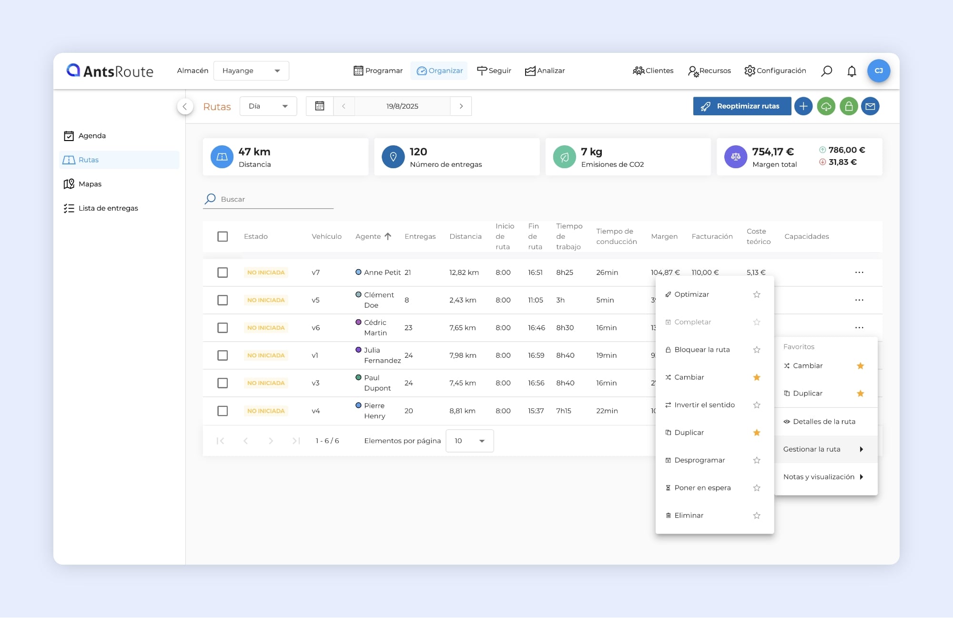This screenshot has width=953, height=618.
Task: Open the calendar date picker icon
Action: [320, 106]
